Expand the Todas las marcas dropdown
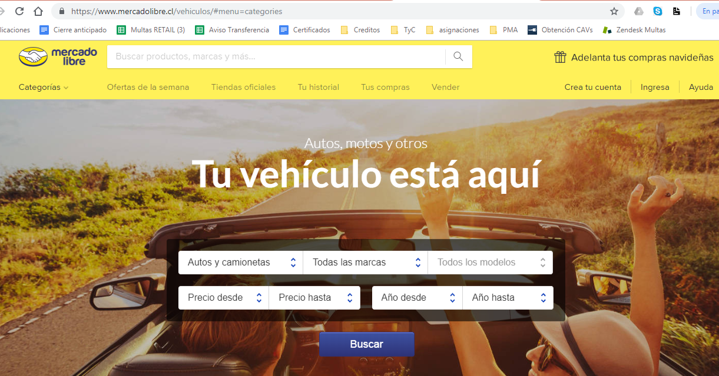The image size is (719, 376). [x=365, y=262]
